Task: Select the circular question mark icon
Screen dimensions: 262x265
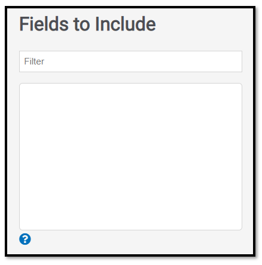Action: [x=25, y=239]
